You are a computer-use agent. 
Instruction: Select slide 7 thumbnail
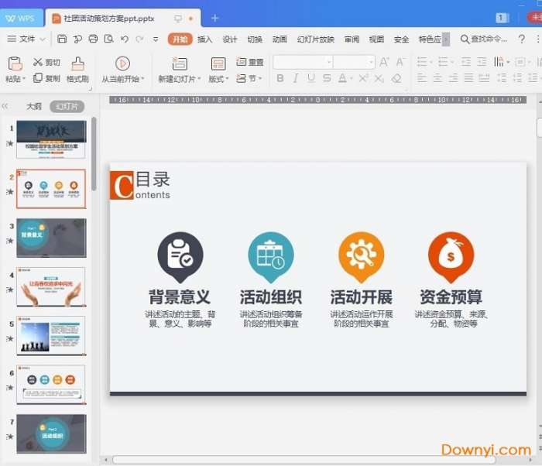(x=51, y=433)
